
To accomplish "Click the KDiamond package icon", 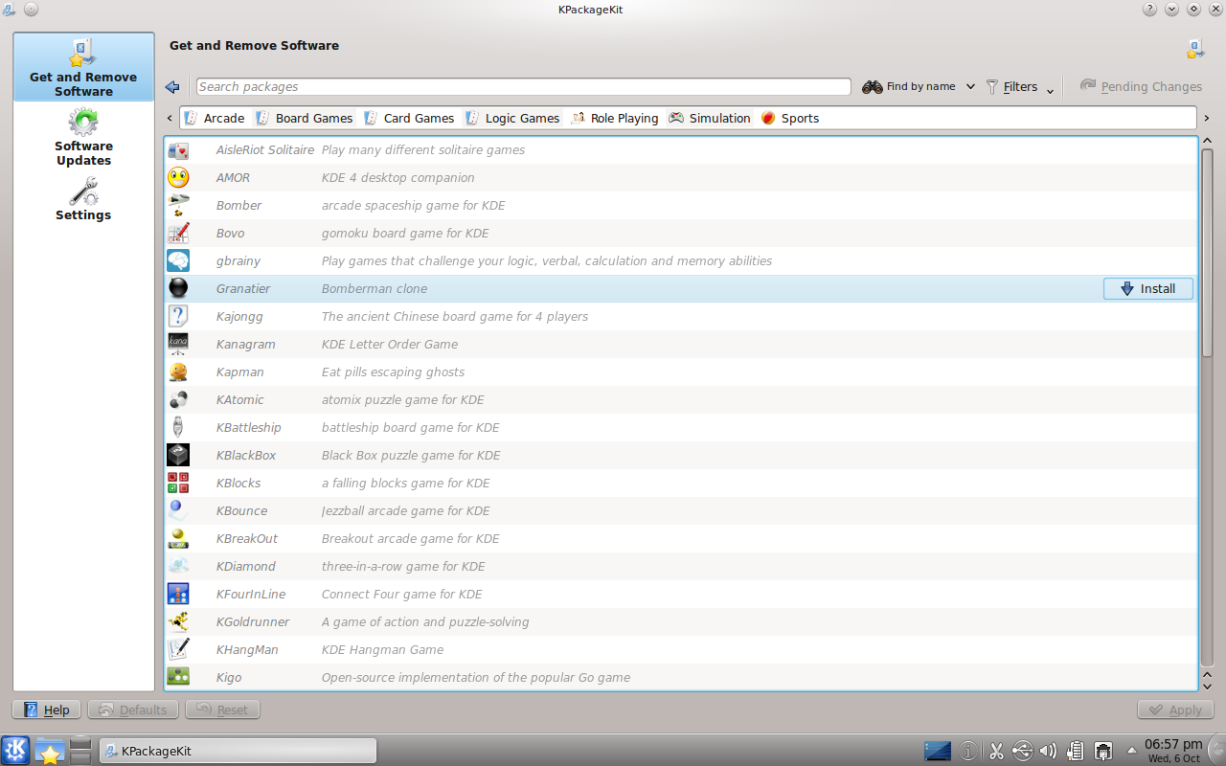I will [178, 567].
